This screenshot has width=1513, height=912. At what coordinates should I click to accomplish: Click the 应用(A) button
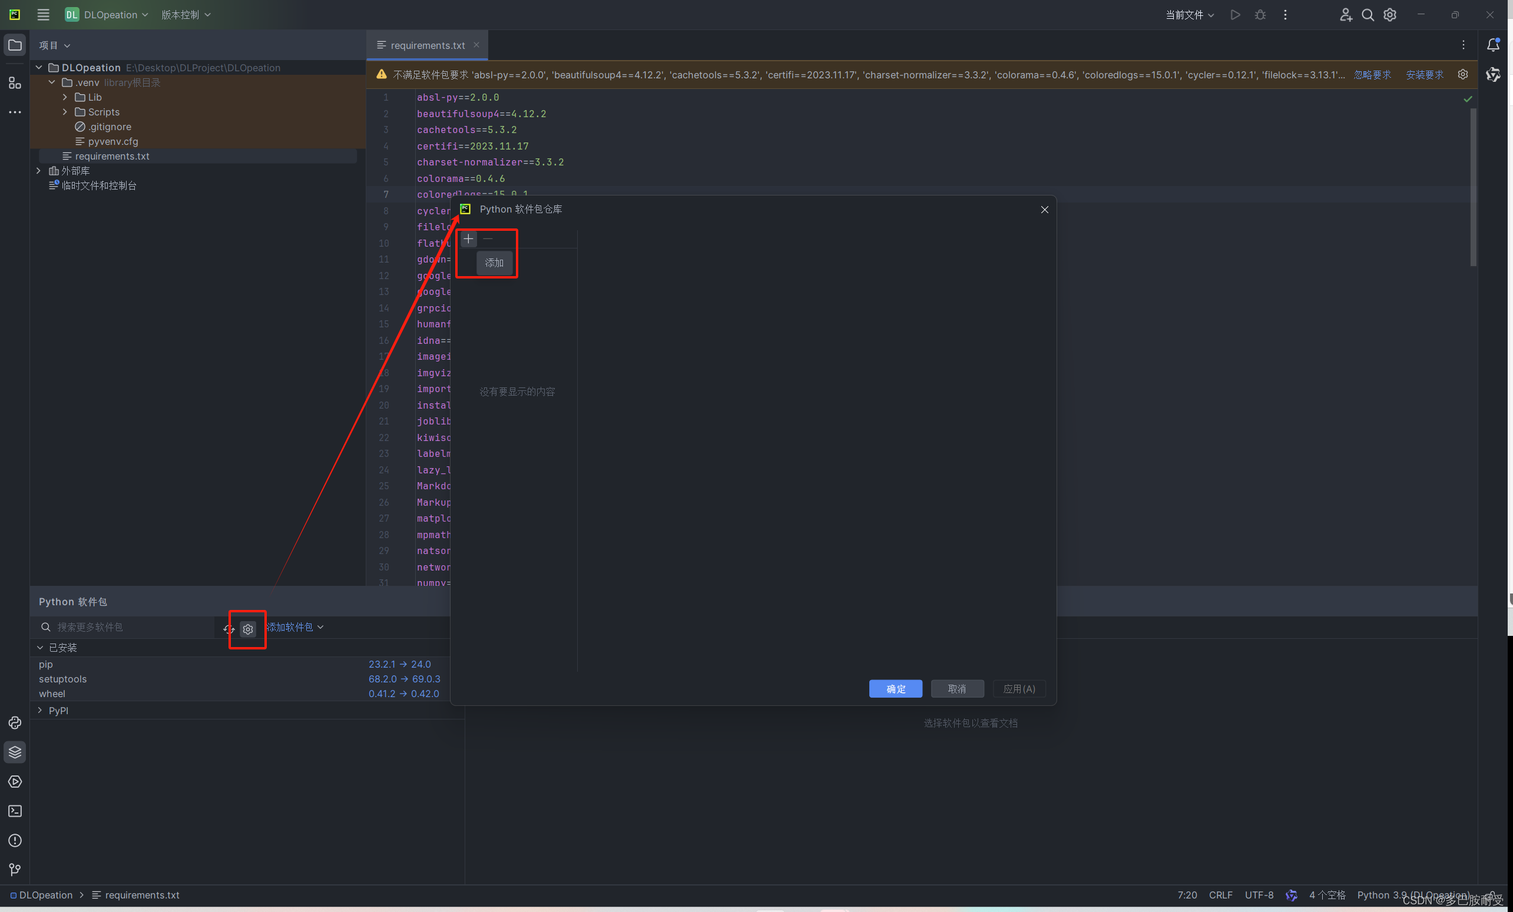point(1019,689)
